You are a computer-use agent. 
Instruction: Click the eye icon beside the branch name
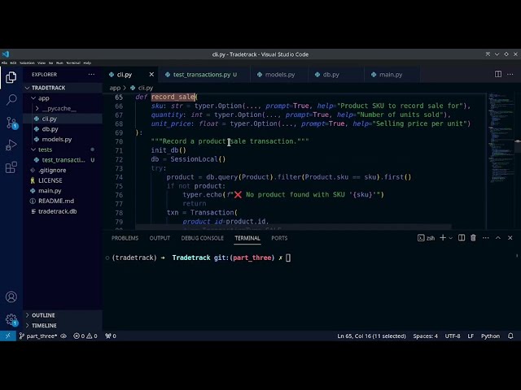[63, 336]
